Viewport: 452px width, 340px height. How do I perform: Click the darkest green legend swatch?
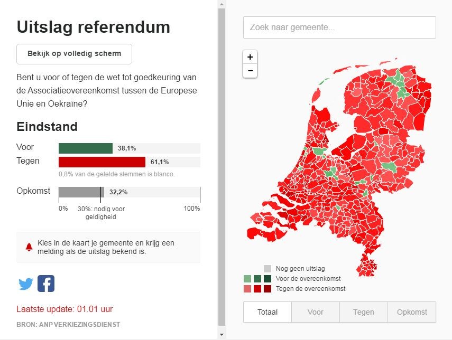coord(267,279)
